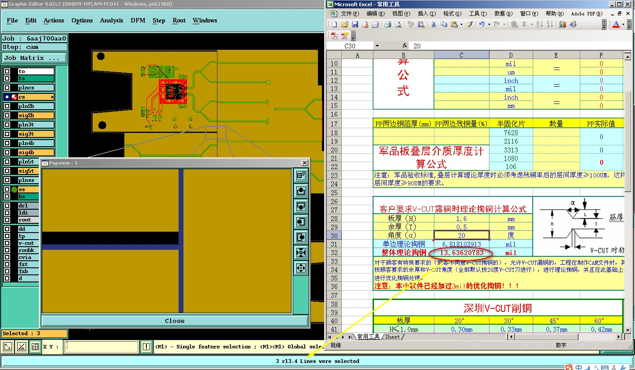
Task: Click the diagonal arrow icon left of X Y
Action: (7, 347)
